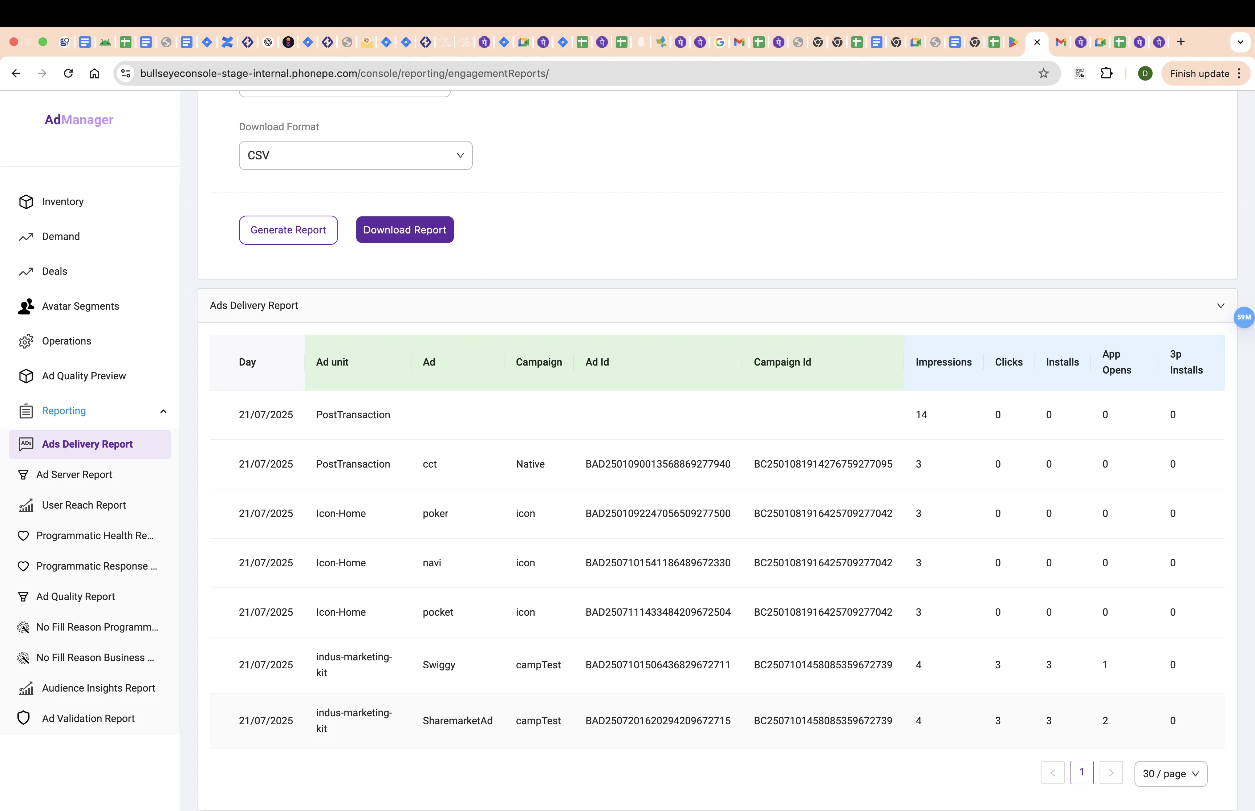Image resolution: width=1255 pixels, height=811 pixels.
Task: Open the browser extensions puzzle icon
Action: coord(1106,74)
